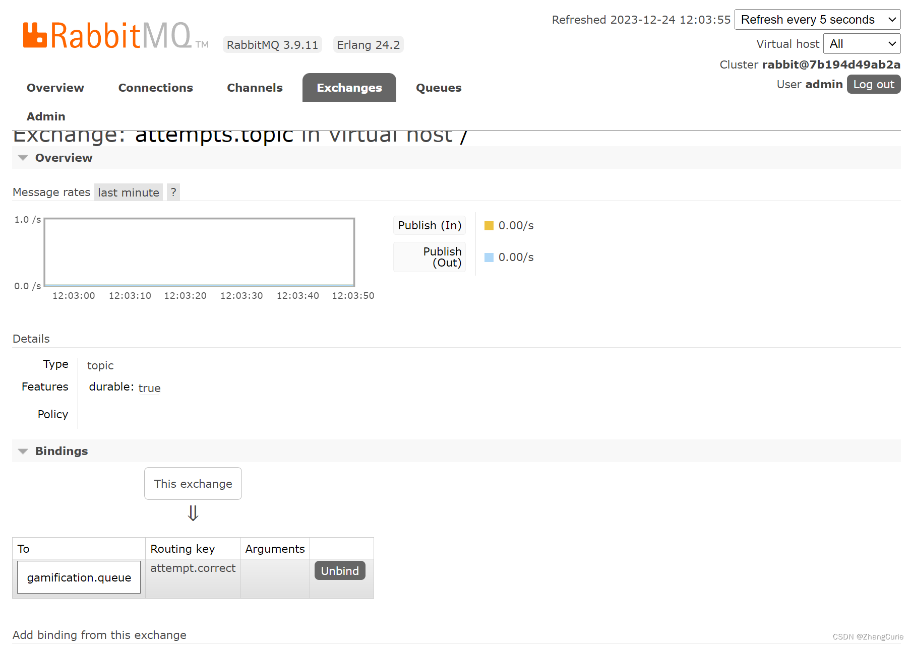Viewport: 911px width, 646px height.
Task: Click the Add binding from this exchange heading
Action: point(99,635)
